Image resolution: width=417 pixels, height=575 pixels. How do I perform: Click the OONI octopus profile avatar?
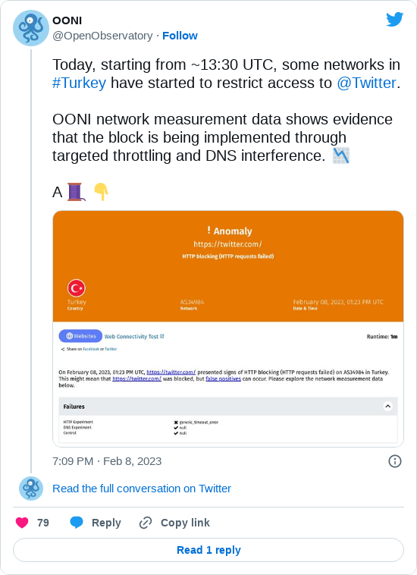click(x=31, y=28)
